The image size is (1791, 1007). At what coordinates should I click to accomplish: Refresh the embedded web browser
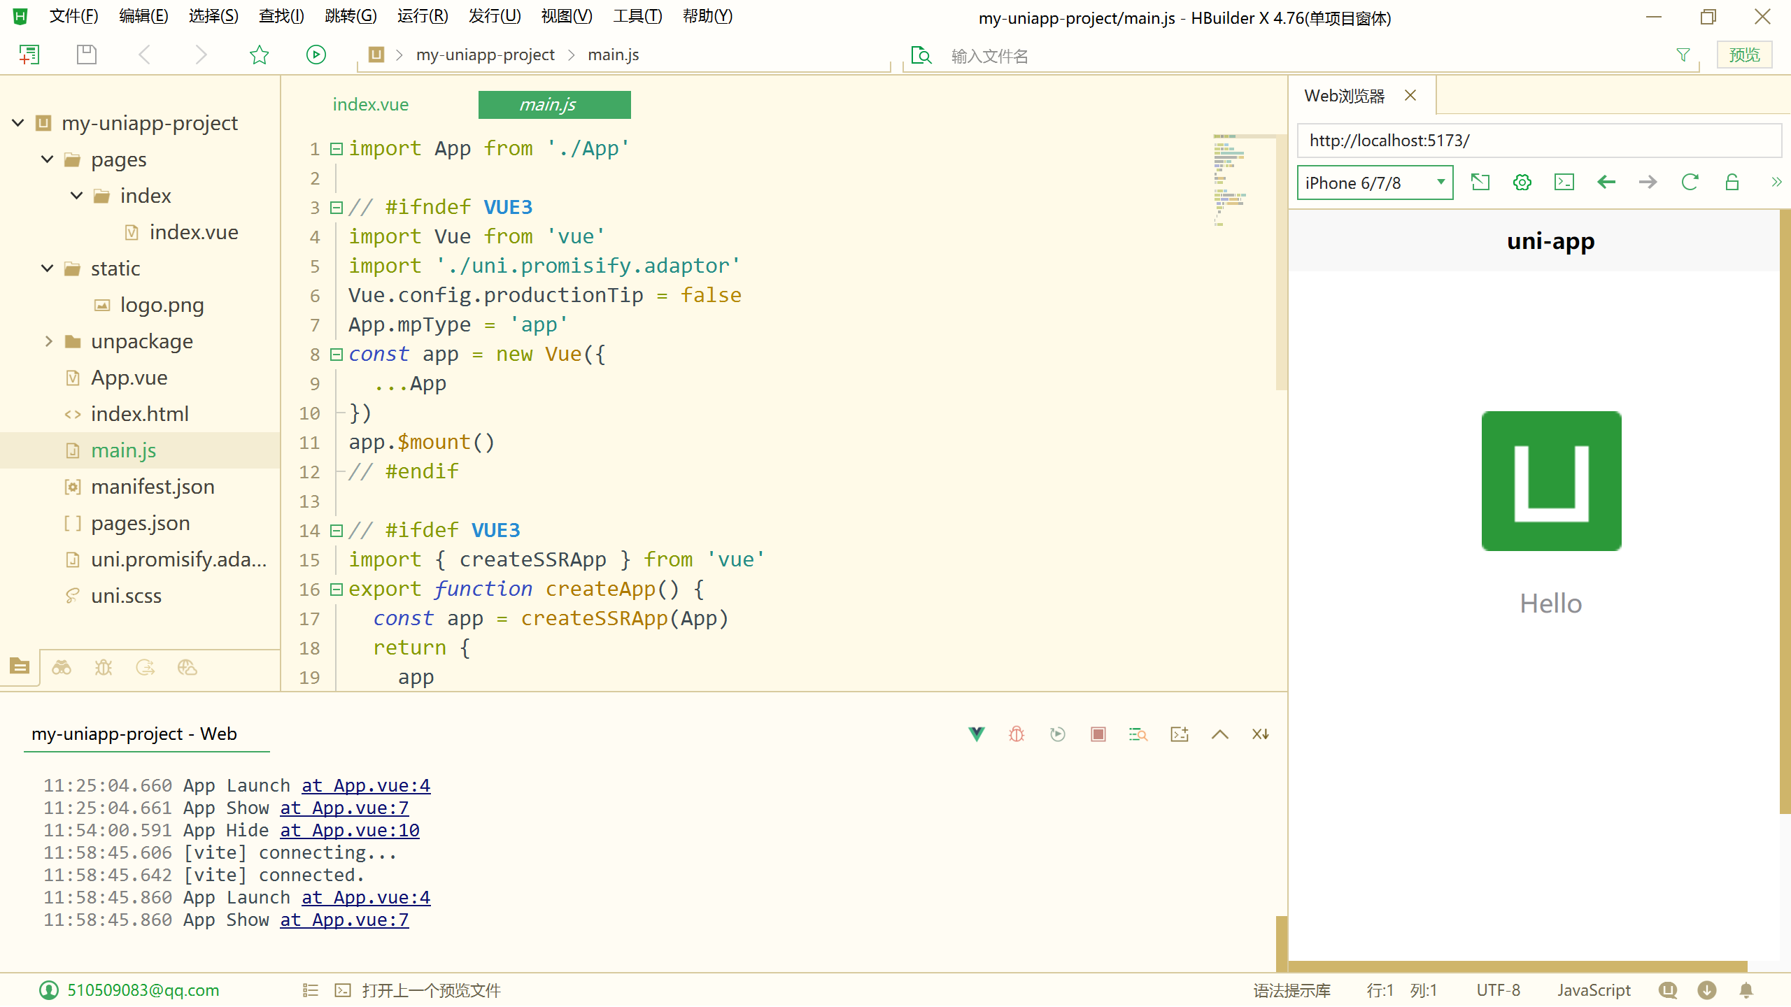tap(1690, 183)
